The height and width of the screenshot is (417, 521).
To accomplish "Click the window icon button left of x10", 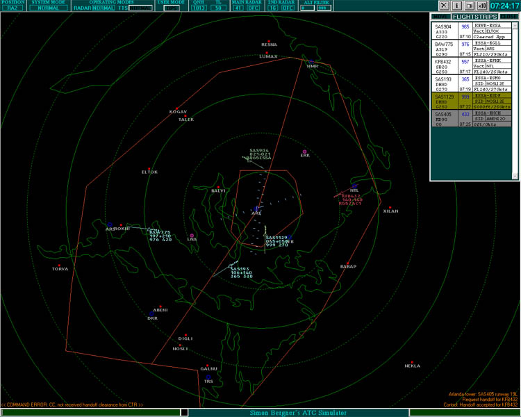I will pos(470,6).
